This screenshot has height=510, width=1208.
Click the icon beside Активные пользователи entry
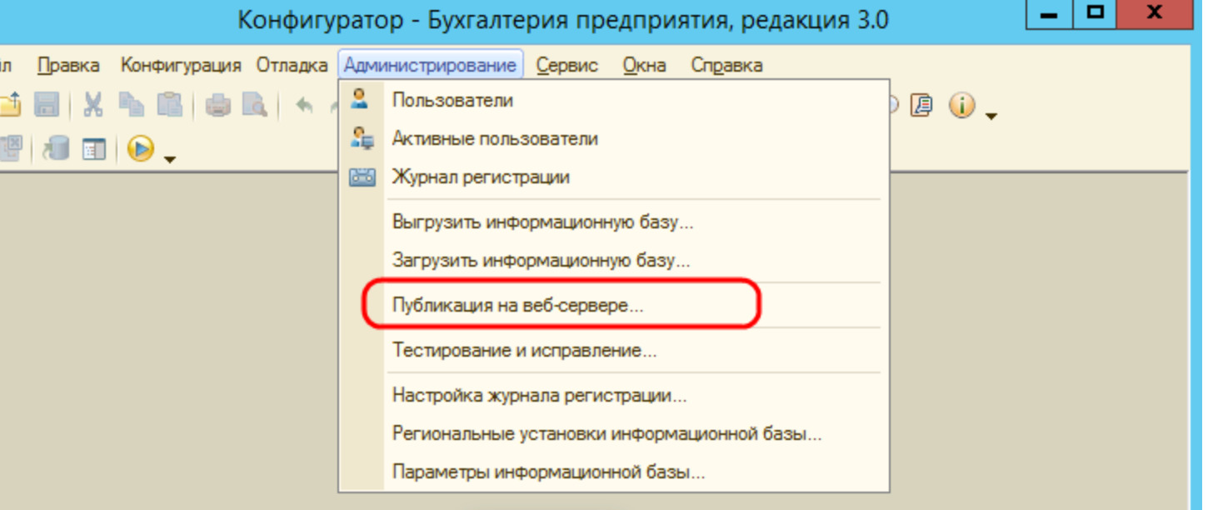click(x=361, y=138)
